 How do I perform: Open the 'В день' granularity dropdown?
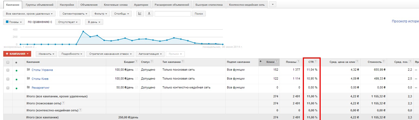pyautogui.click(x=94, y=22)
